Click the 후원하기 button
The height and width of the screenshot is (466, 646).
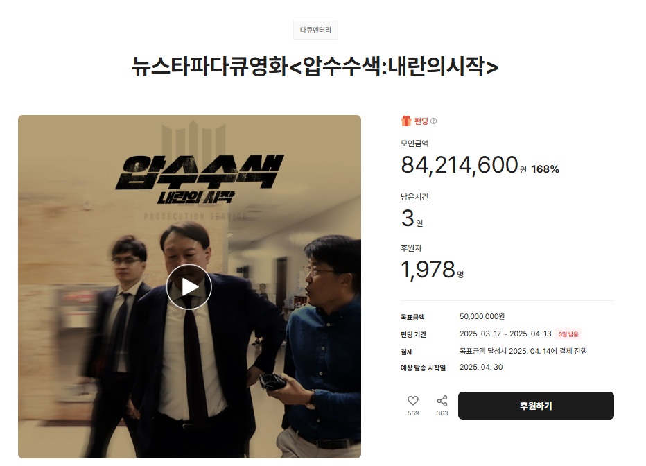[x=536, y=406]
